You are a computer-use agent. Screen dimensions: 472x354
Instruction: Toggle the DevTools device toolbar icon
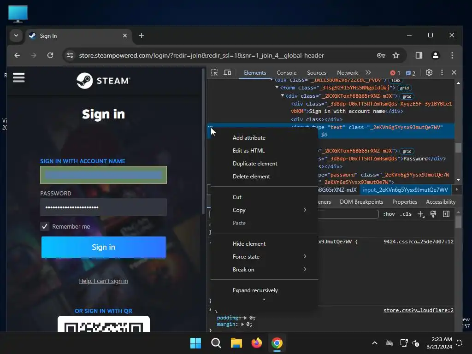[x=227, y=72]
